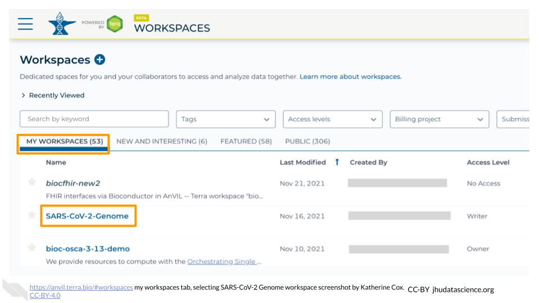Viewport: 539px width, 303px height.
Task: Switch to New and Interesting tab
Action: (x=162, y=141)
